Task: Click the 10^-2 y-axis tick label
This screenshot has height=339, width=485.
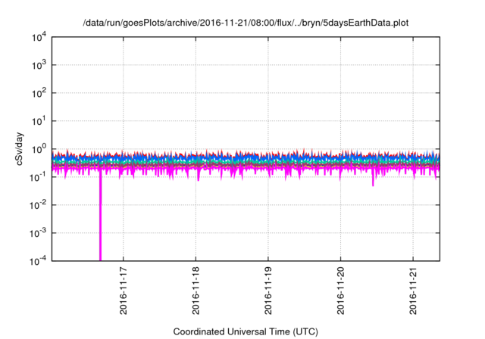Action: click(38, 205)
